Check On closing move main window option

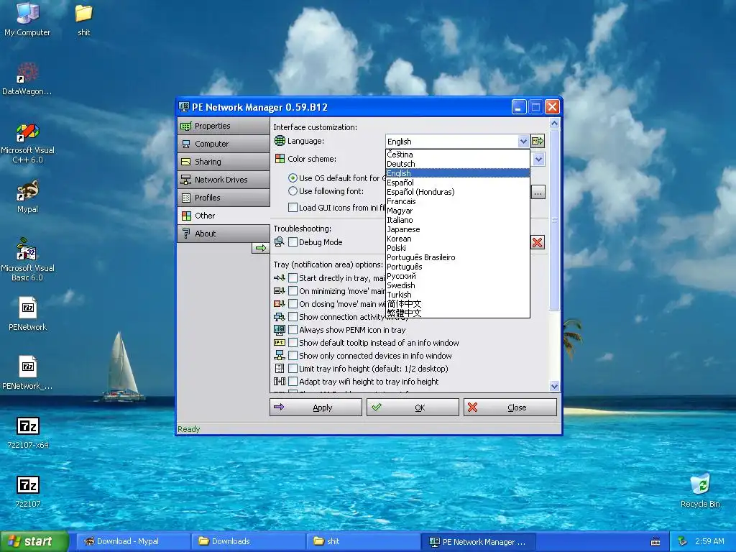point(293,304)
